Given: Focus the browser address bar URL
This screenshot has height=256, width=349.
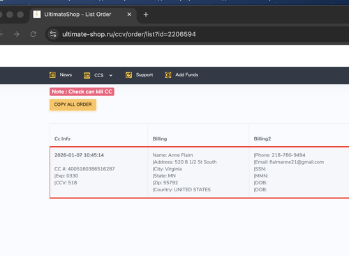Looking at the screenshot, I should pos(129,34).
